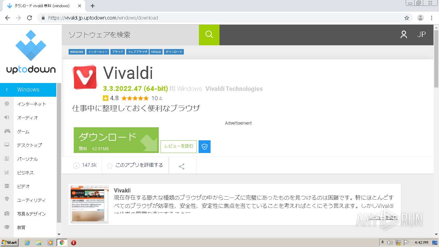Open the file explorer taskbar icon
This screenshot has width=439, height=247.
point(39,243)
